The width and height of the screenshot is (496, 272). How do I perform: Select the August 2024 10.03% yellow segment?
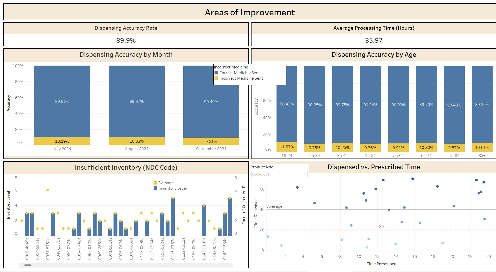pyautogui.click(x=137, y=141)
